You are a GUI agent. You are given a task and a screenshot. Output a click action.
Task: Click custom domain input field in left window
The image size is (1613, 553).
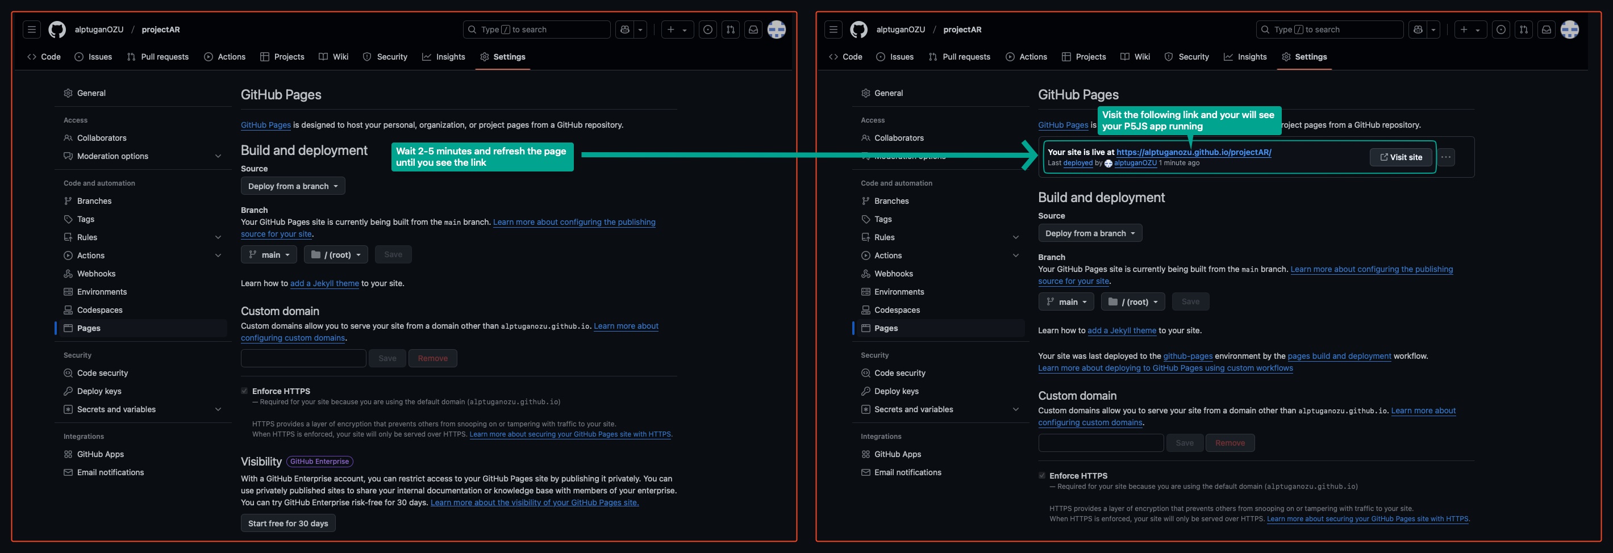tap(304, 358)
